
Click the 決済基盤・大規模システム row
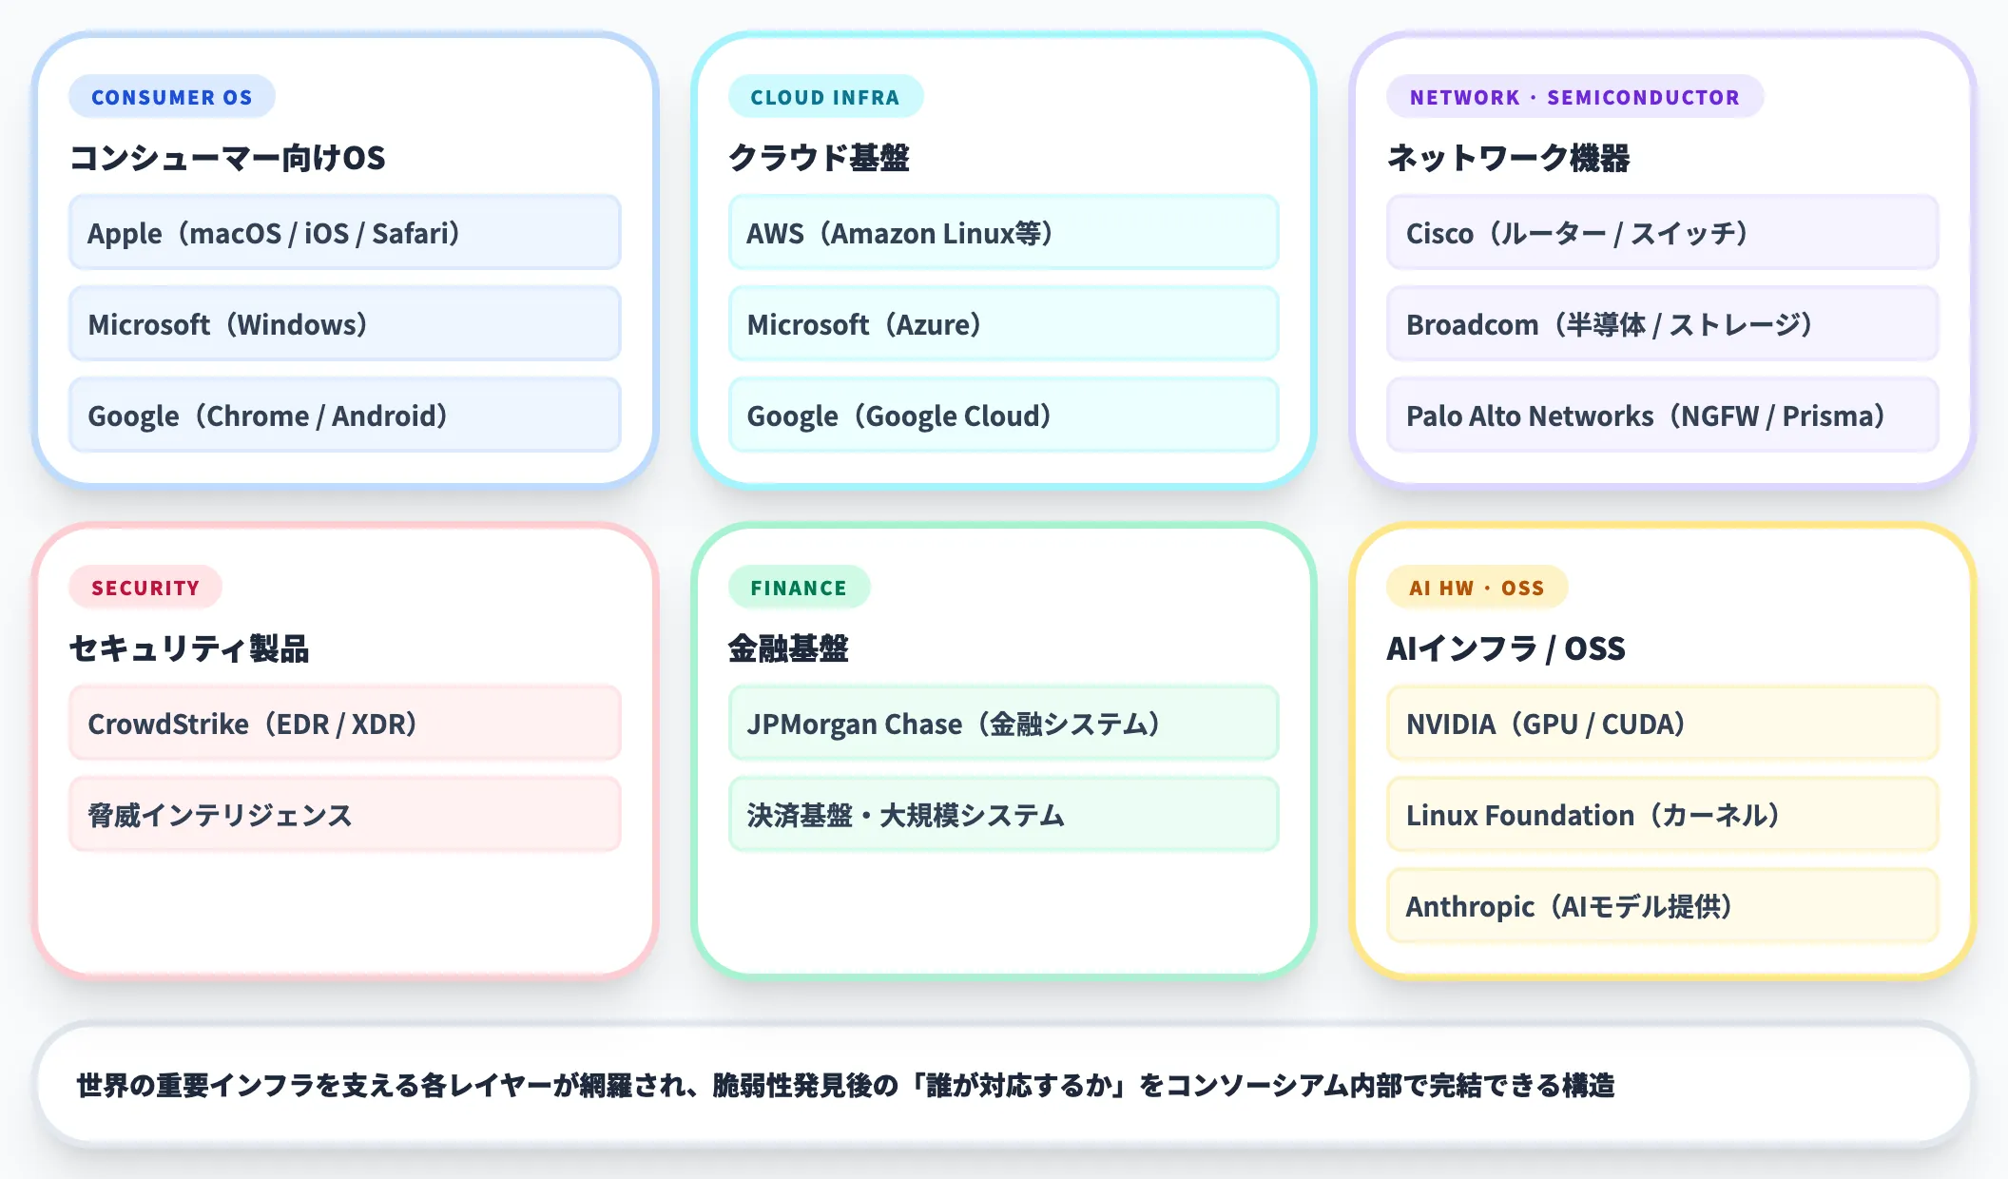coord(1004,815)
